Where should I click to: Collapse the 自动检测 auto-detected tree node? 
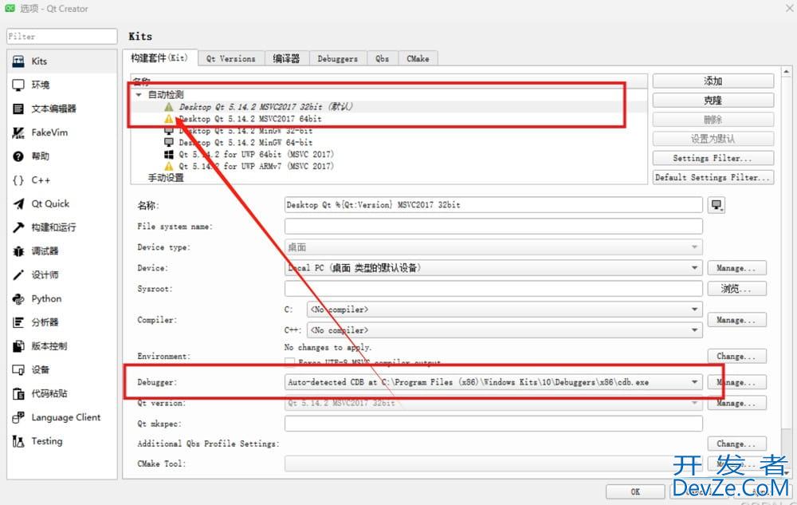tap(138, 95)
